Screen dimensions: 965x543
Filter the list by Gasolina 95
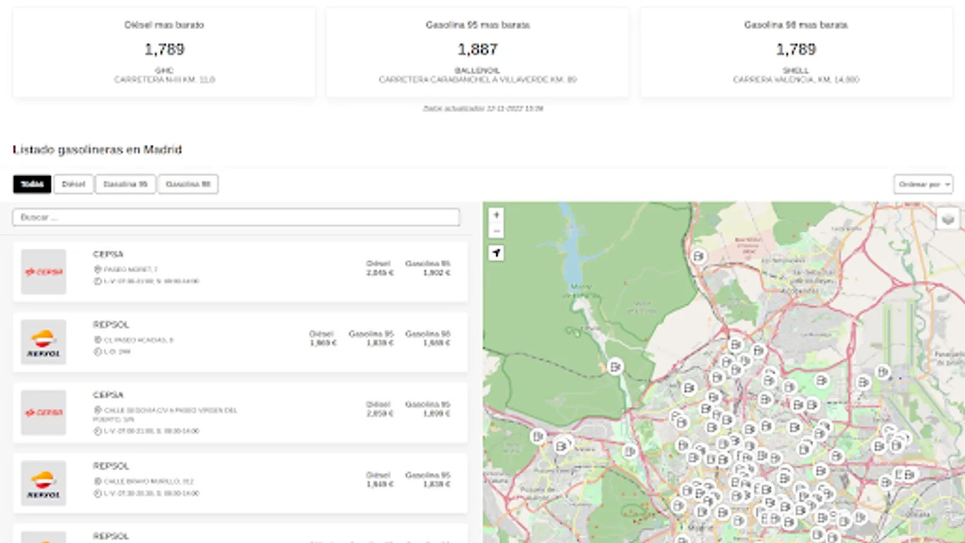(x=125, y=184)
